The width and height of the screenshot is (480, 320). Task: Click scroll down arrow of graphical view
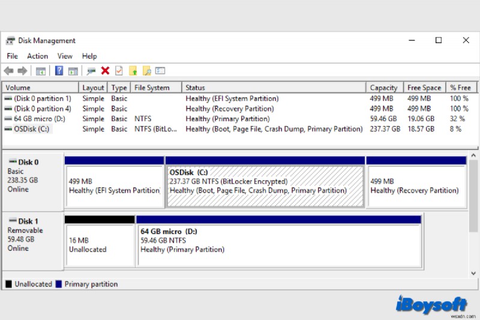(473, 273)
